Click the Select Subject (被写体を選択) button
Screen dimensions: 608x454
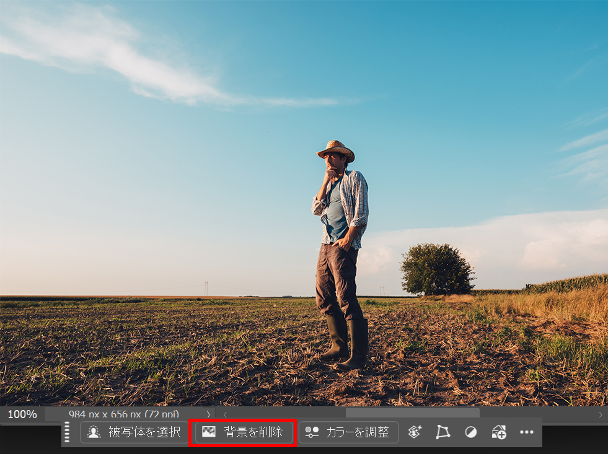coord(134,432)
